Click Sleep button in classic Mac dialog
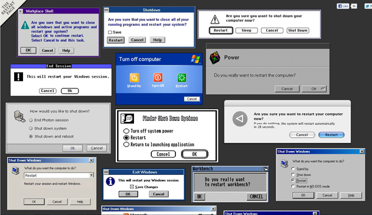 coord(246,31)
